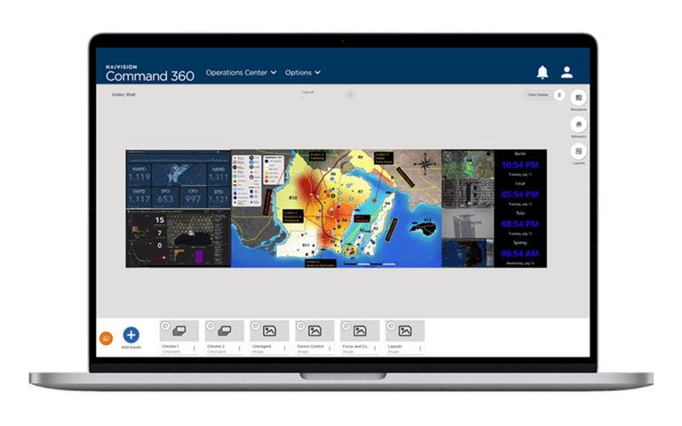The height and width of the screenshot is (426, 682).
Task: Toggle the round selector on CineAgent asset
Action: point(256,325)
